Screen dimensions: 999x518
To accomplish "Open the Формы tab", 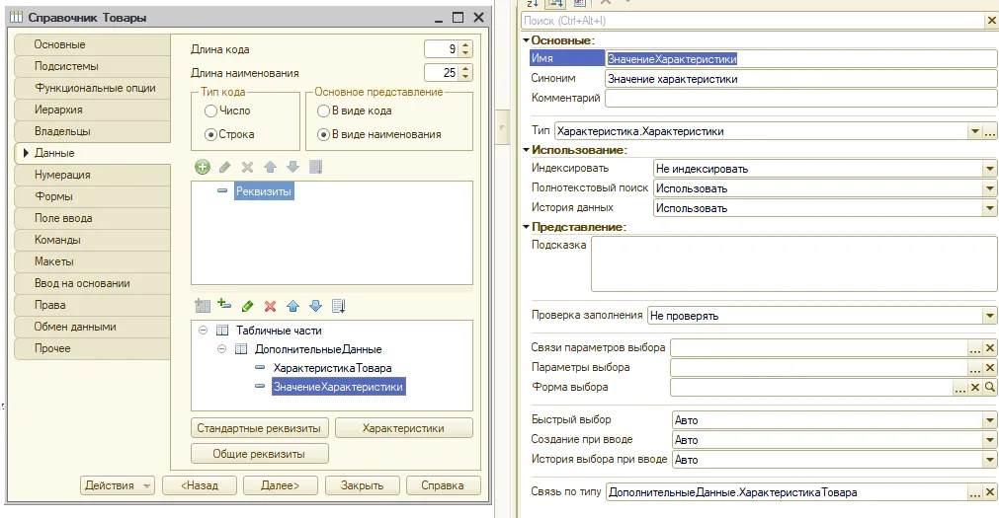I will [53, 196].
